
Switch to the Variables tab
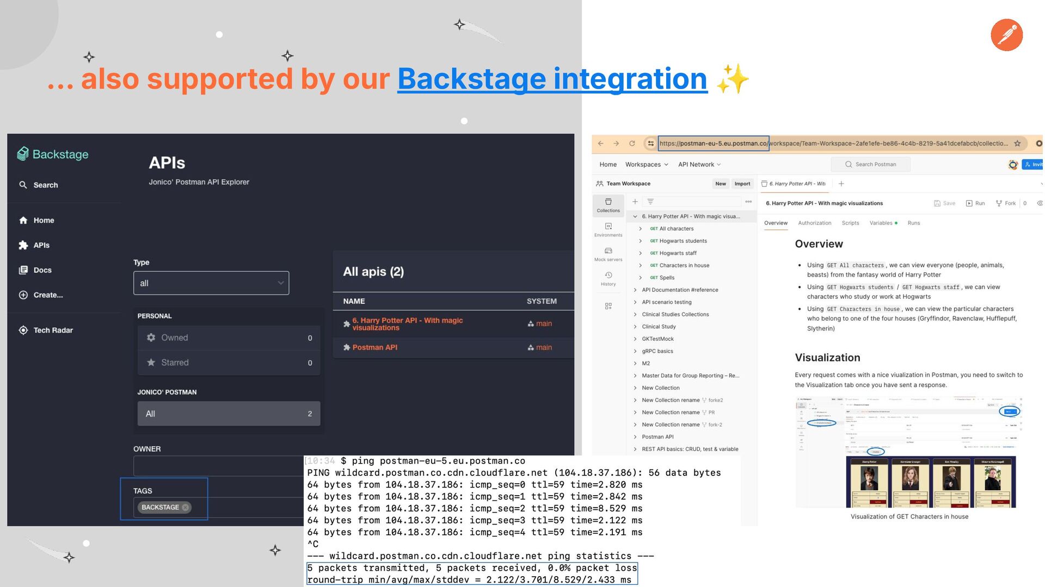pos(883,223)
